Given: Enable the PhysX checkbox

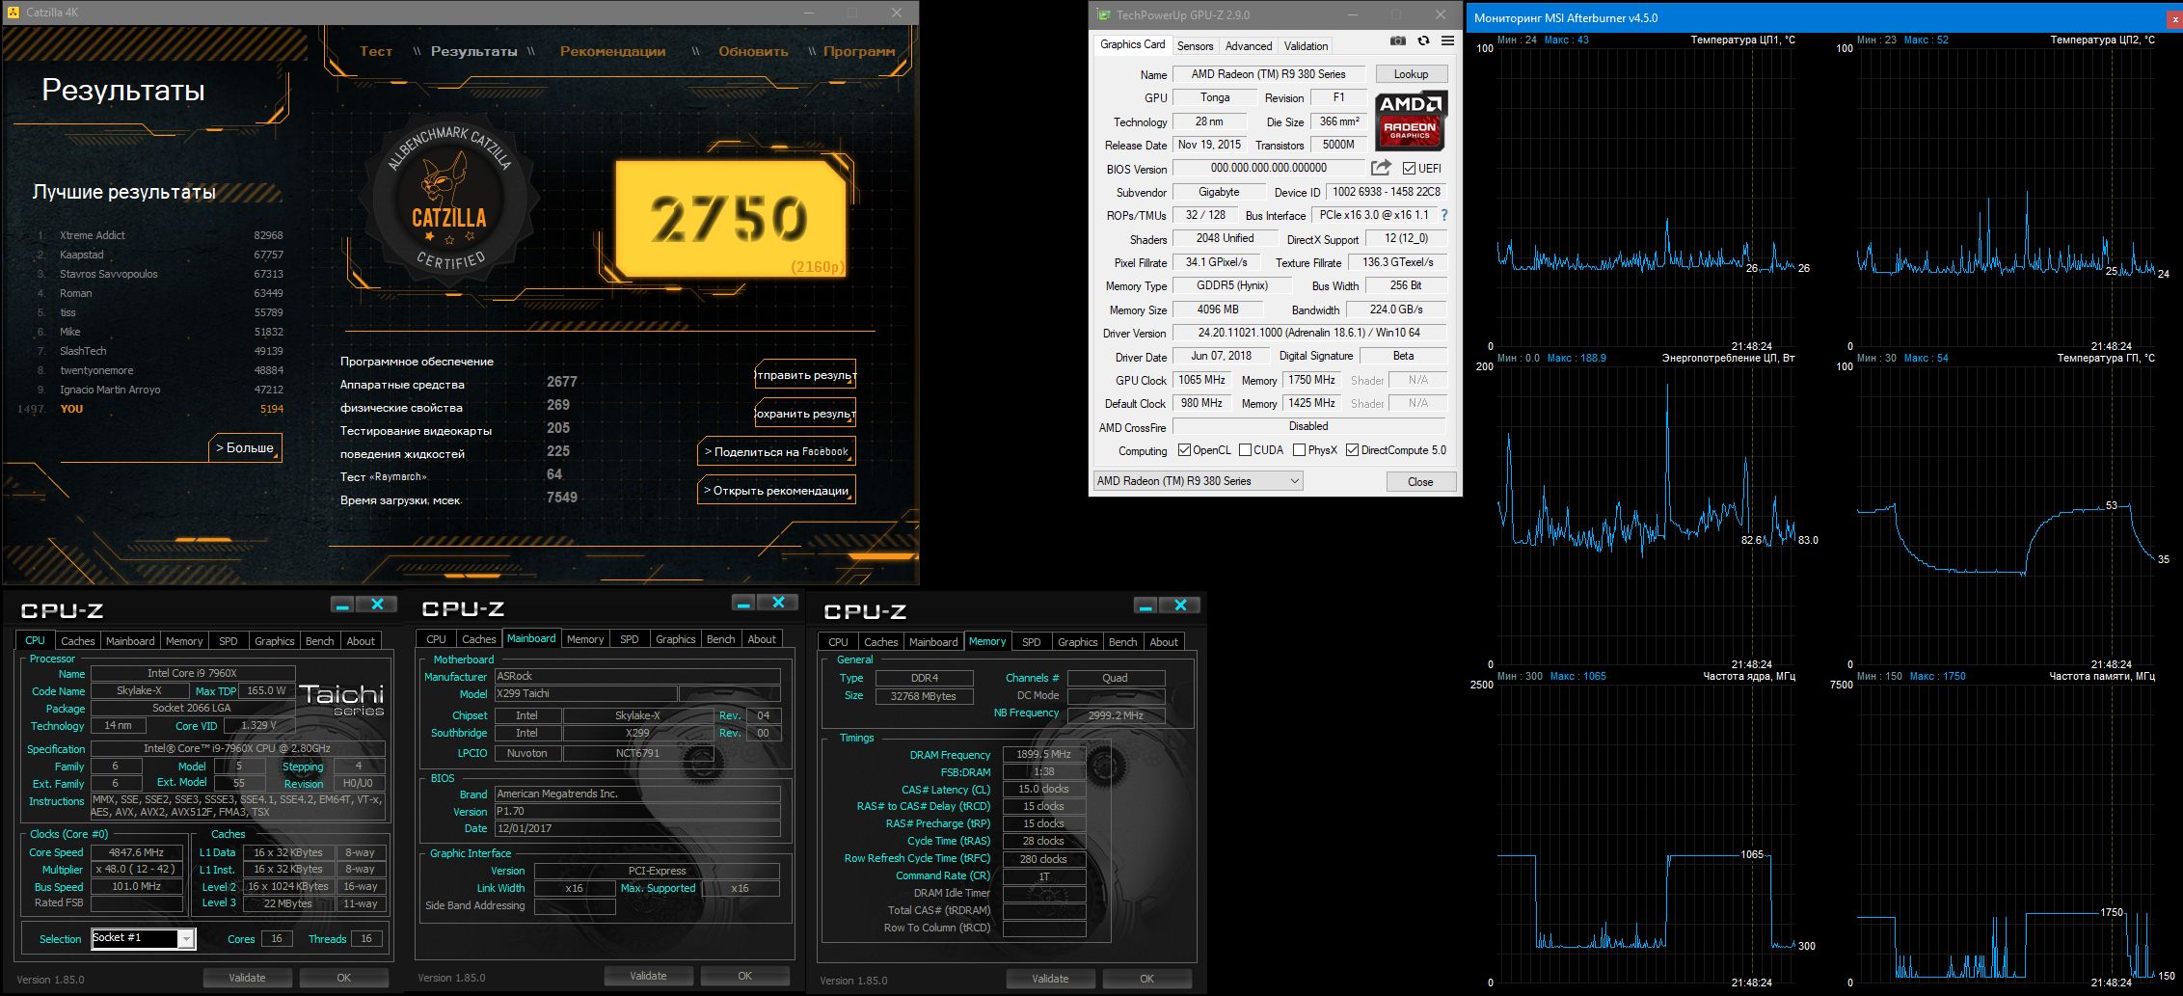Looking at the screenshot, I should pos(1299,450).
